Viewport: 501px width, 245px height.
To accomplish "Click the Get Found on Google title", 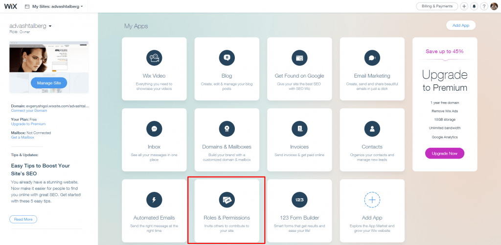I will (299, 76).
